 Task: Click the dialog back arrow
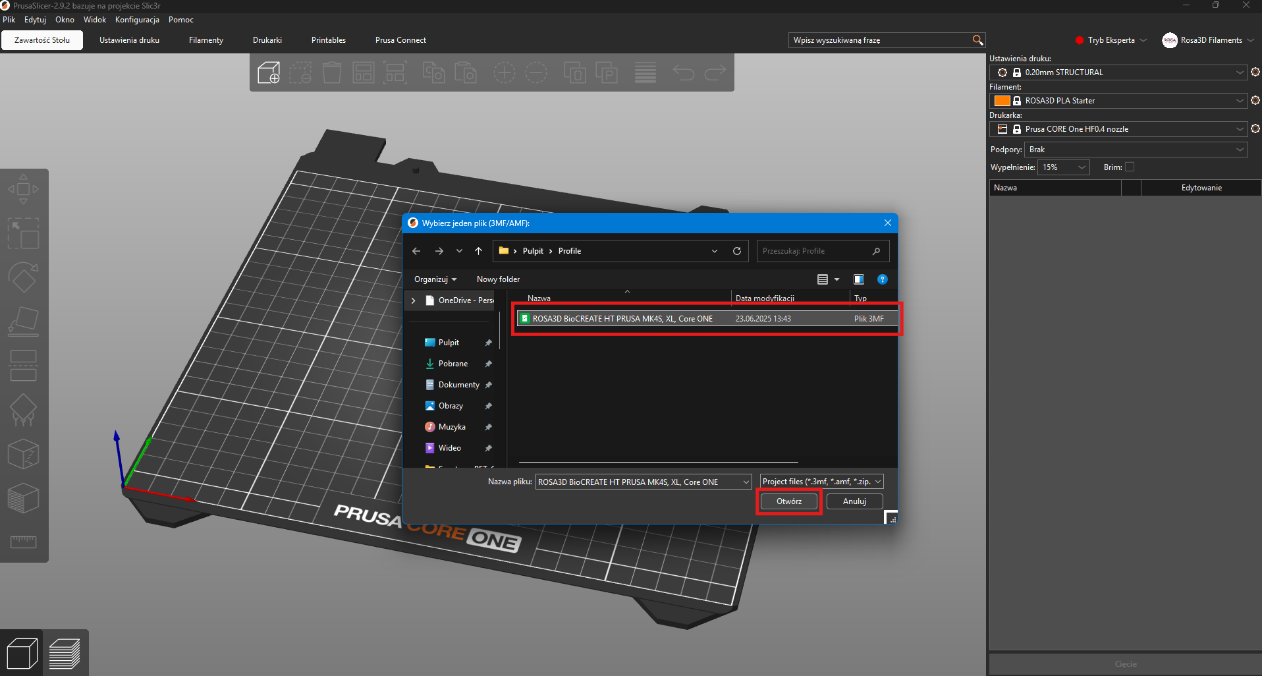(416, 251)
